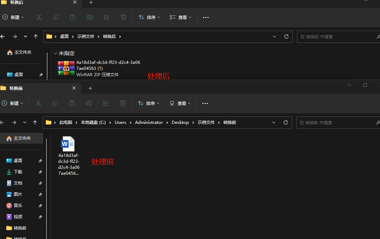The image size is (380, 239).
Task: Click the Paste icon in the 转换前 window toolbar
Action: click(x=72, y=103)
